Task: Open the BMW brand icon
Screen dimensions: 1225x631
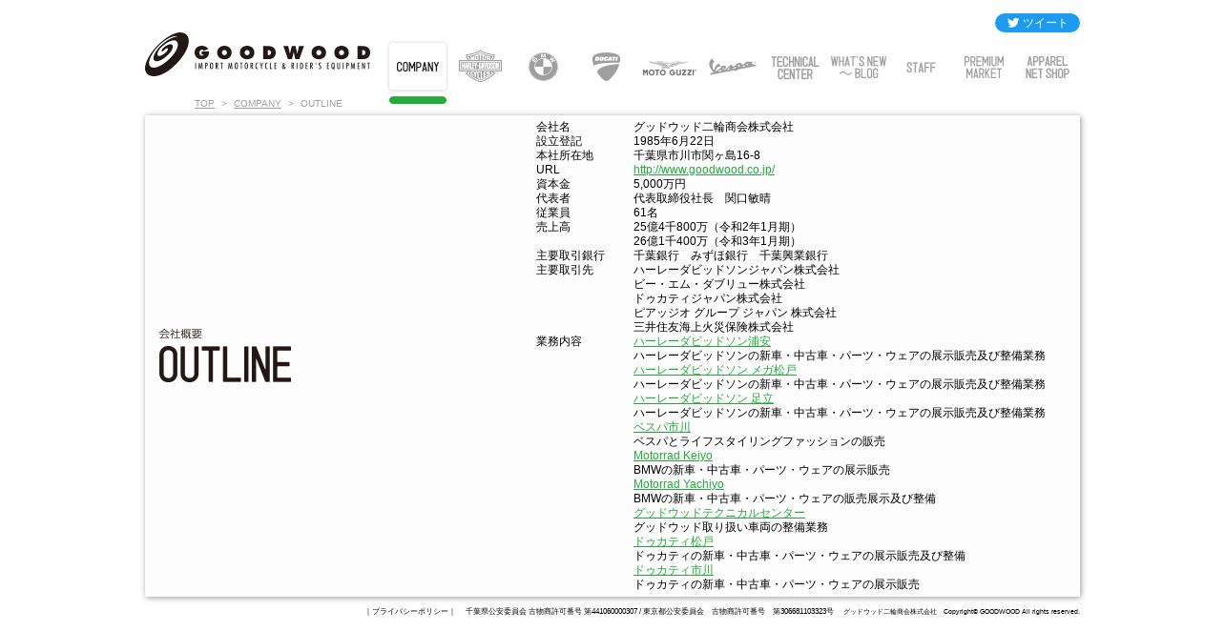Action: click(543, 67)
